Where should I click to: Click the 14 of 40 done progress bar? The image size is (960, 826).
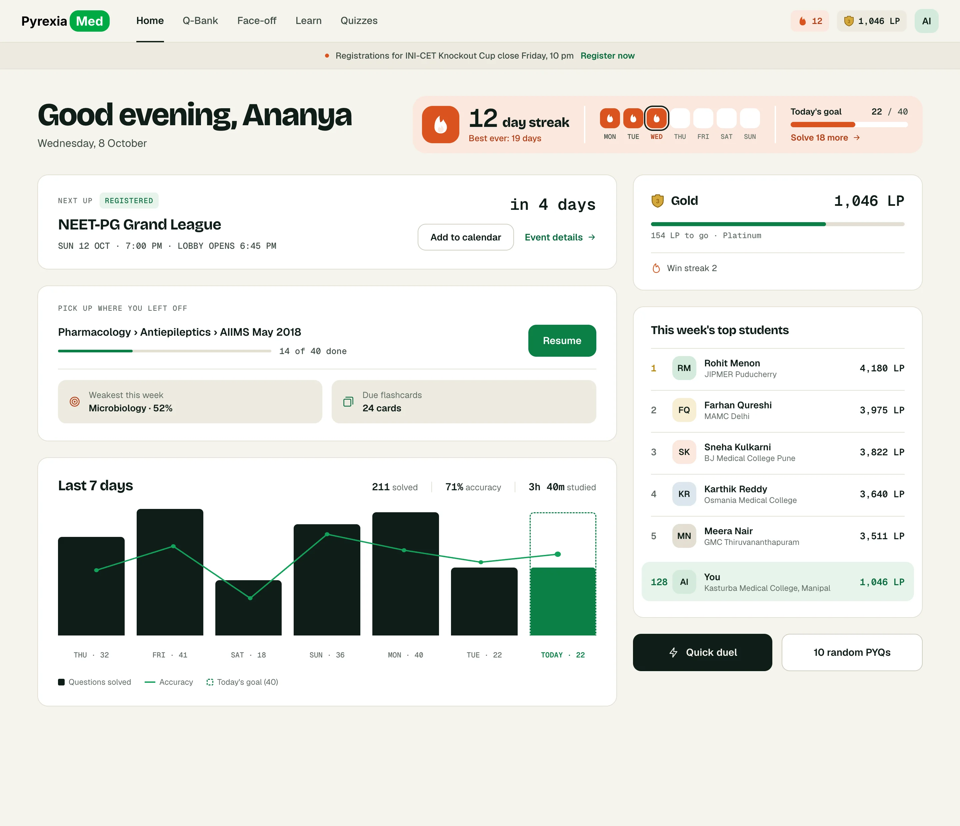(x=164, y=351)
